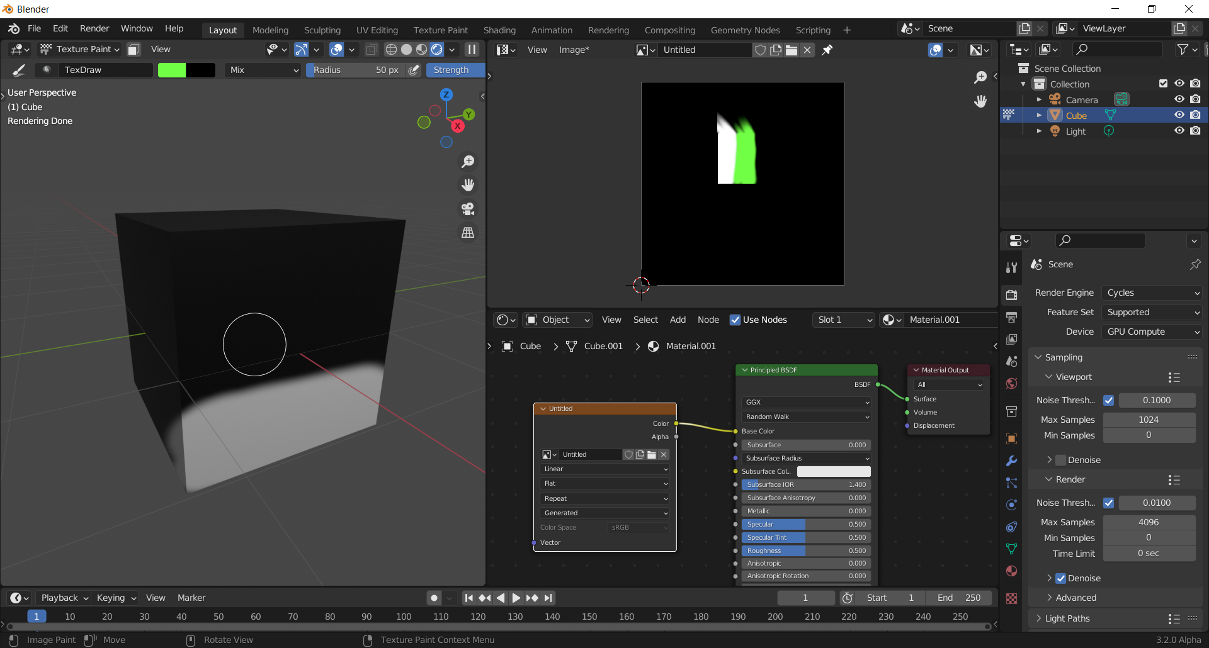Open the Render menu in top bar
The image size is (1209, 648).
(94, 28)
